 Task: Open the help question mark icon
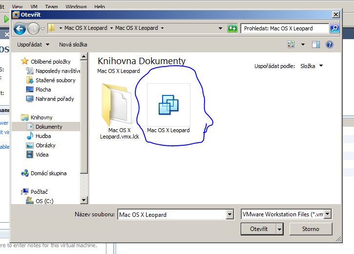pos(329,45)
